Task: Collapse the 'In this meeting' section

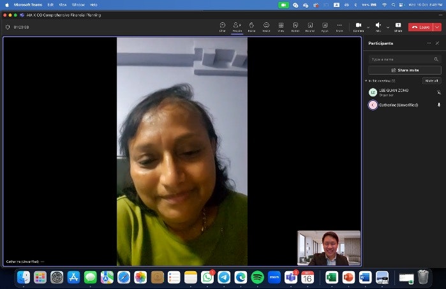Action: pyautogui.click(x=366, y=81)
